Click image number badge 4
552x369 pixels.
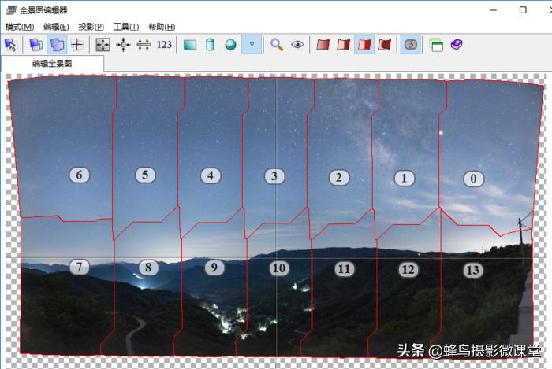coord(211,175)
